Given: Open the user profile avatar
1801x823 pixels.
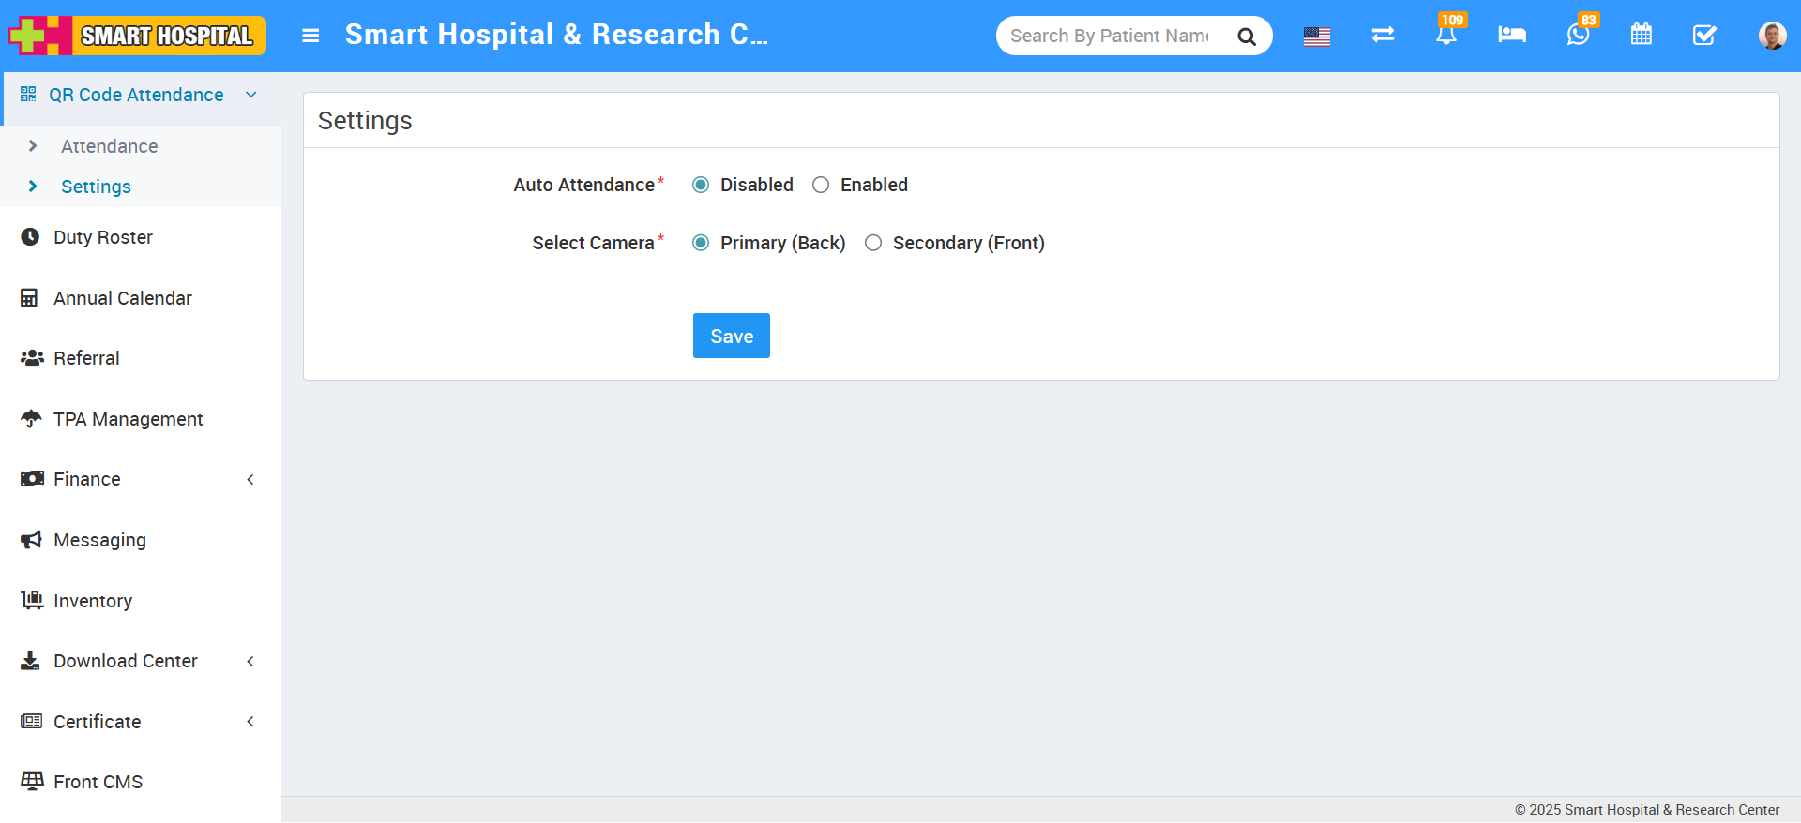Looking at the screenshot, I should tap(1772, 36).
